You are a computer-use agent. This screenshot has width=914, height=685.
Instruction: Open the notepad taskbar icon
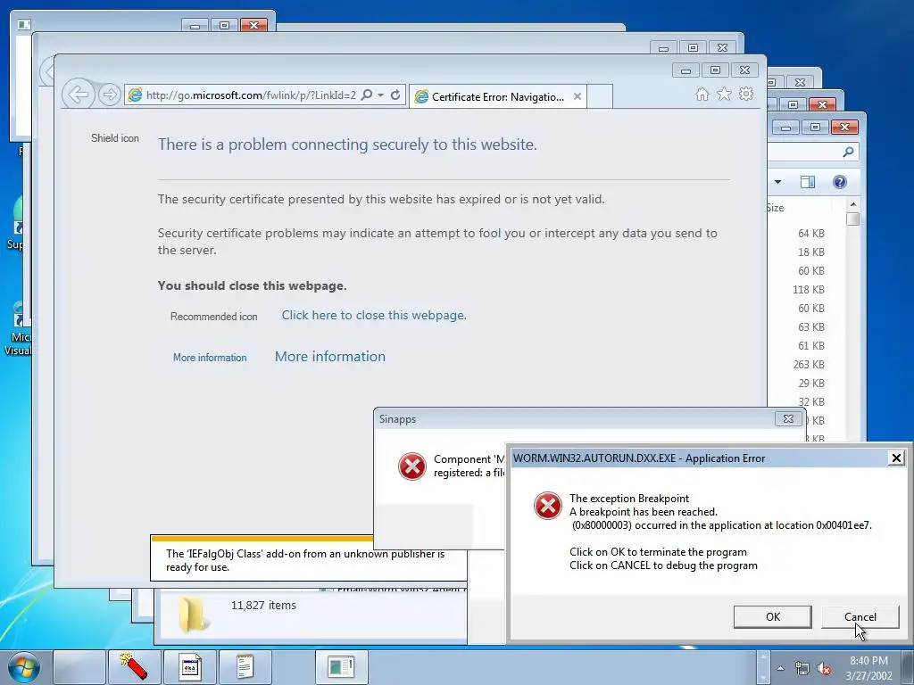(245, 667)
